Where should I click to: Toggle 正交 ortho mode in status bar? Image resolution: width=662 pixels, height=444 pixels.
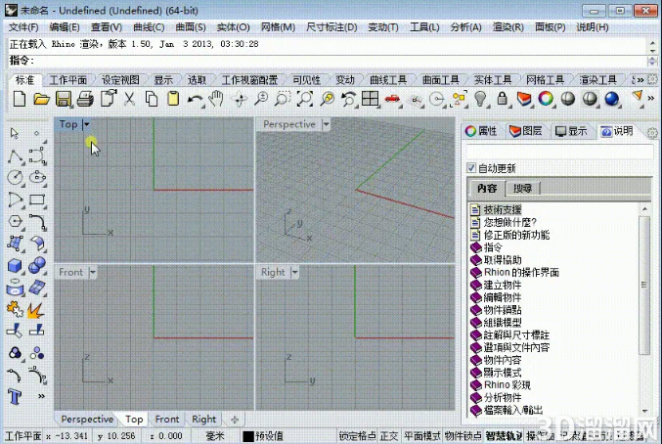[x=389, y=436]
